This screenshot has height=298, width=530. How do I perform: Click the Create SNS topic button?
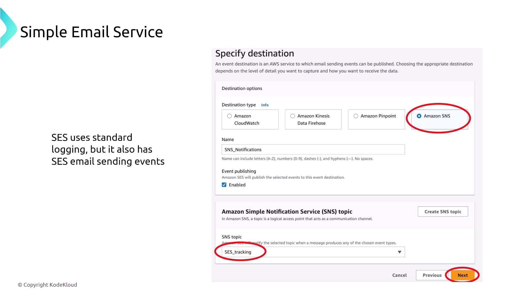[x=443, y=212]
